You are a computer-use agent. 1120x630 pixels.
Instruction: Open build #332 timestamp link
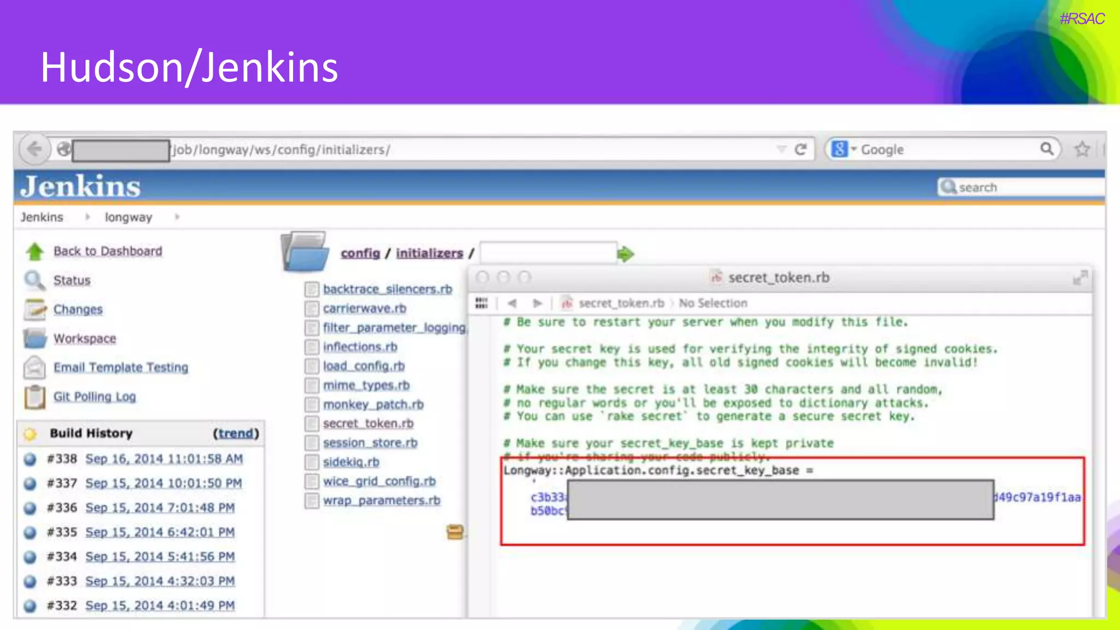(x=160, y=605)
